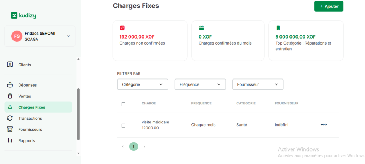Expand the Fridaos SEHOMI account chevron
This screenshot has height=164, width=365.
68,36
